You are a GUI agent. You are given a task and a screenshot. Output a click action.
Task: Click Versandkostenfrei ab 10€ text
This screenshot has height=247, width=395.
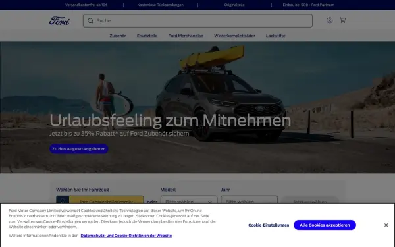pyautogui.click(x=86, y=5)
